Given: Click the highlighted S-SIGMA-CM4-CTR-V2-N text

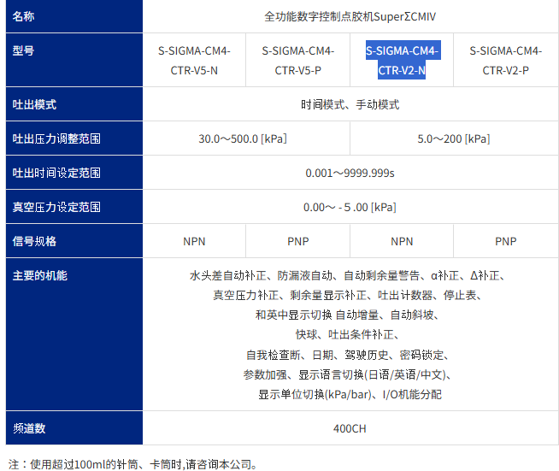Looking at the screenshot, I should pyautogui.click(x=402, y=61).
